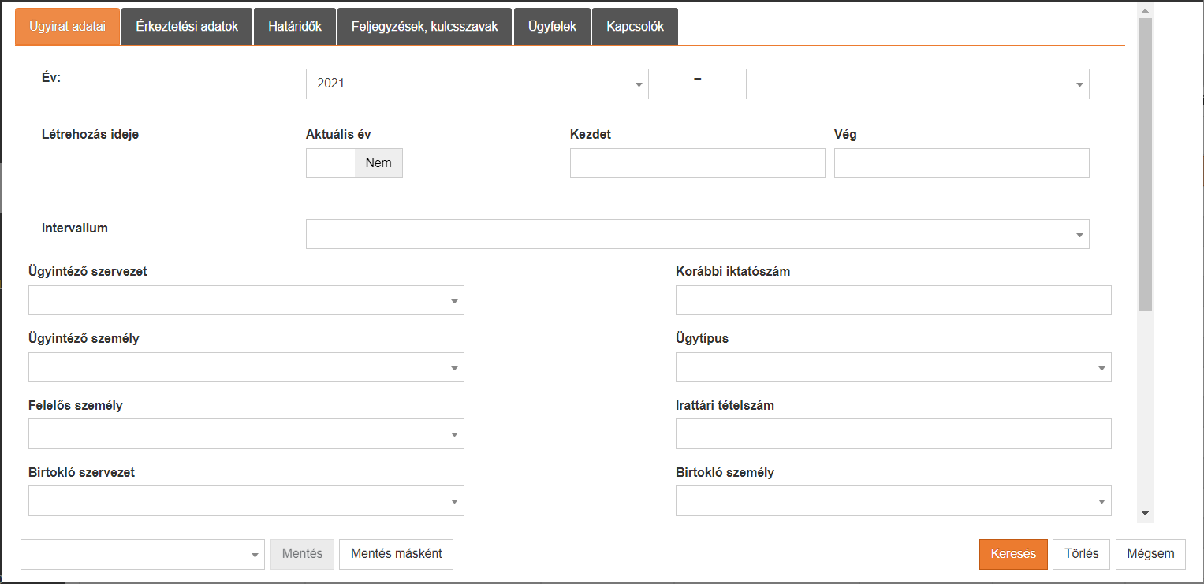This screenshot has width=1204, height=584.
Task: Expand the Birtokló személy dropdown
Action: pyautogui.click(x=893, y=501)
